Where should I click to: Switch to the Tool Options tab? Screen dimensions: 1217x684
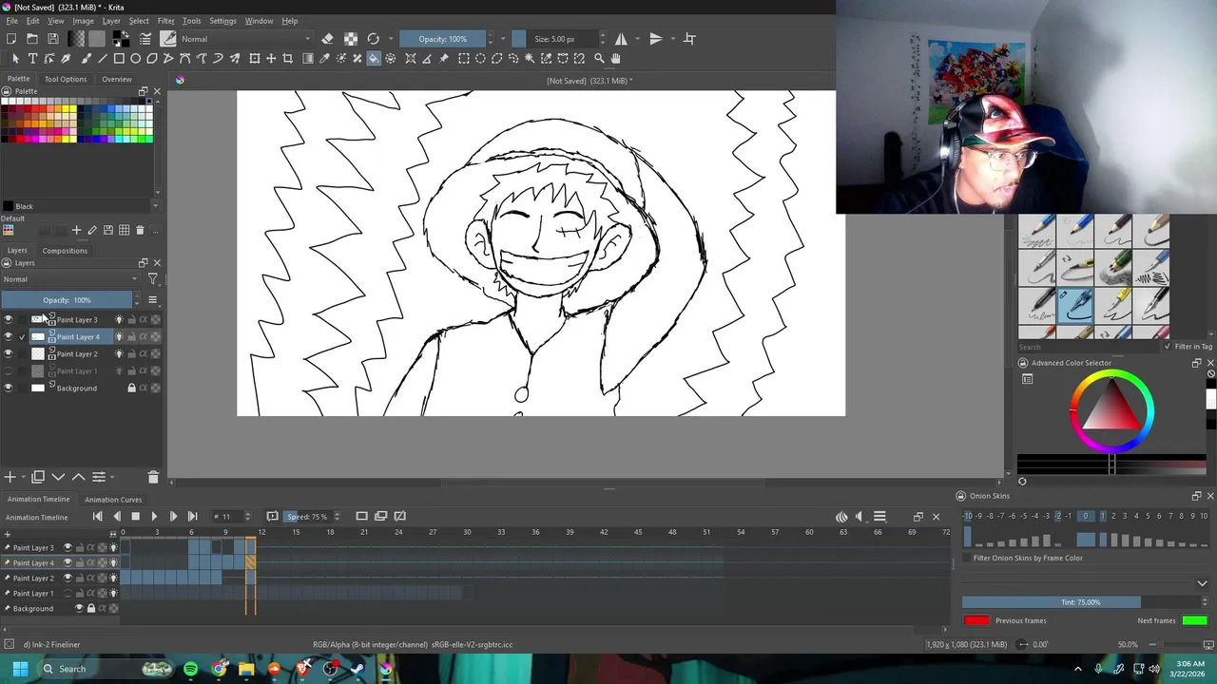click(65, 79)
